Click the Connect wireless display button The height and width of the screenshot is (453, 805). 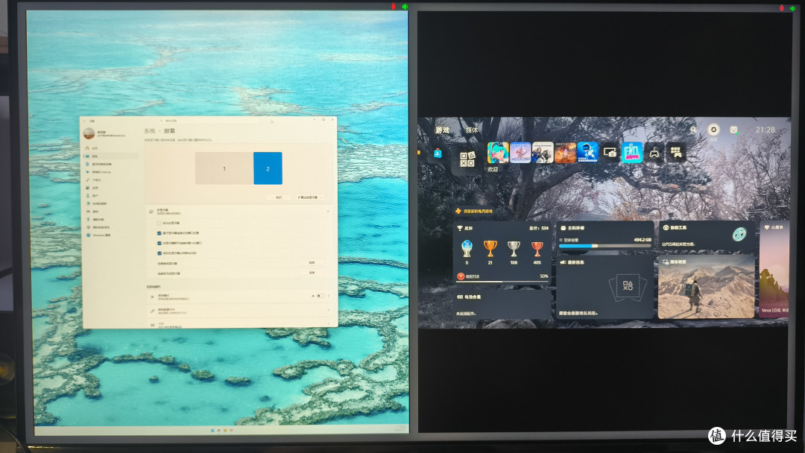click(x=312, y=273)
